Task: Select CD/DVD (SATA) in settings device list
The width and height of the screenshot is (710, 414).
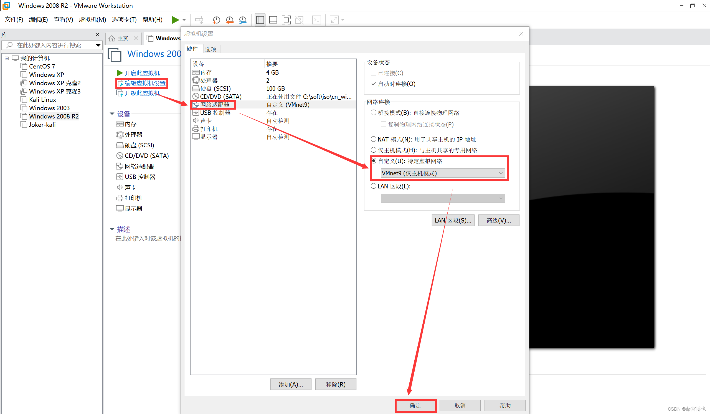Action: tap(273, 97)
